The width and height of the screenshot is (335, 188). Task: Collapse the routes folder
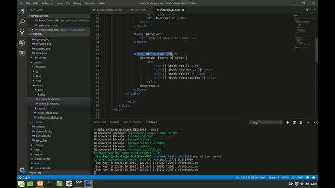click(x=38, y=122)
